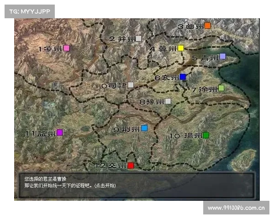Click the white swatch beside 8 豫州

click(x=168, y=101)
